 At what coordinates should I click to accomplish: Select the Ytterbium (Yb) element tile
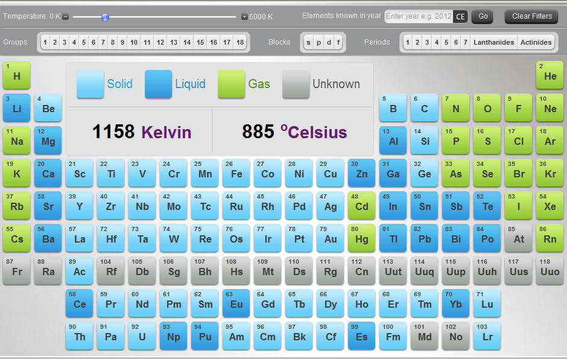click(455, 303)
